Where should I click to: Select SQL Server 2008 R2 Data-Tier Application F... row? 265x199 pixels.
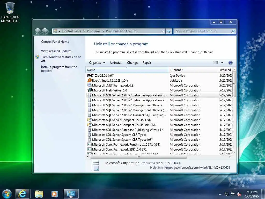click(x=159, y=95)
